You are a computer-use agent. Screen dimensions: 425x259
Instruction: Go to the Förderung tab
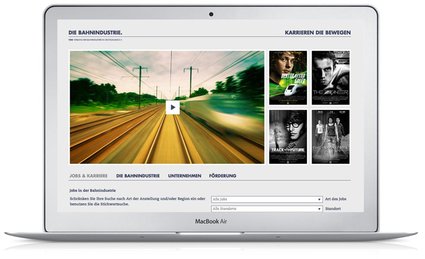(x=223, y=176)
